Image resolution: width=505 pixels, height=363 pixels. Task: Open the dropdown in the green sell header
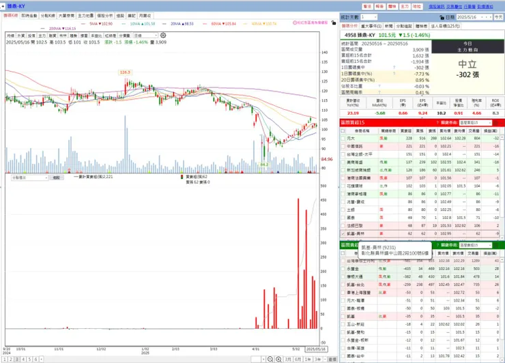pos(476,245)
